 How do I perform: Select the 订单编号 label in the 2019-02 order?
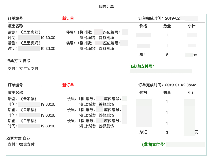pyautogui.click(x=16, y=18)
